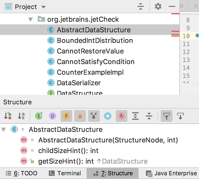This screenshot has width=199, height=179.
Task: Toggle Show Fields filter
Action: 66,116
